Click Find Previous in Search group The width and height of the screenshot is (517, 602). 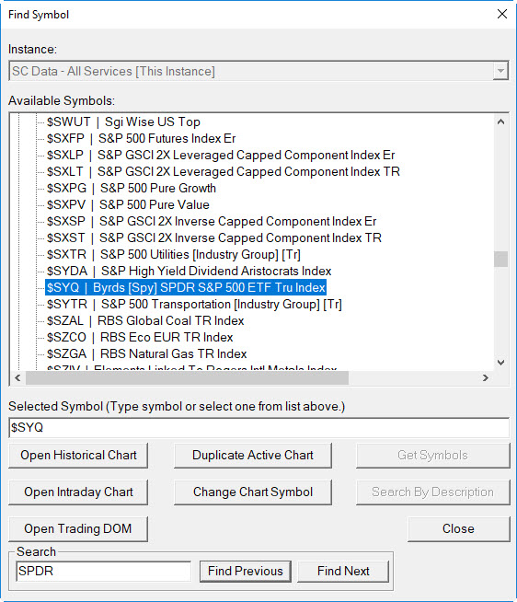pyautogui.click(x=246, y=572)
